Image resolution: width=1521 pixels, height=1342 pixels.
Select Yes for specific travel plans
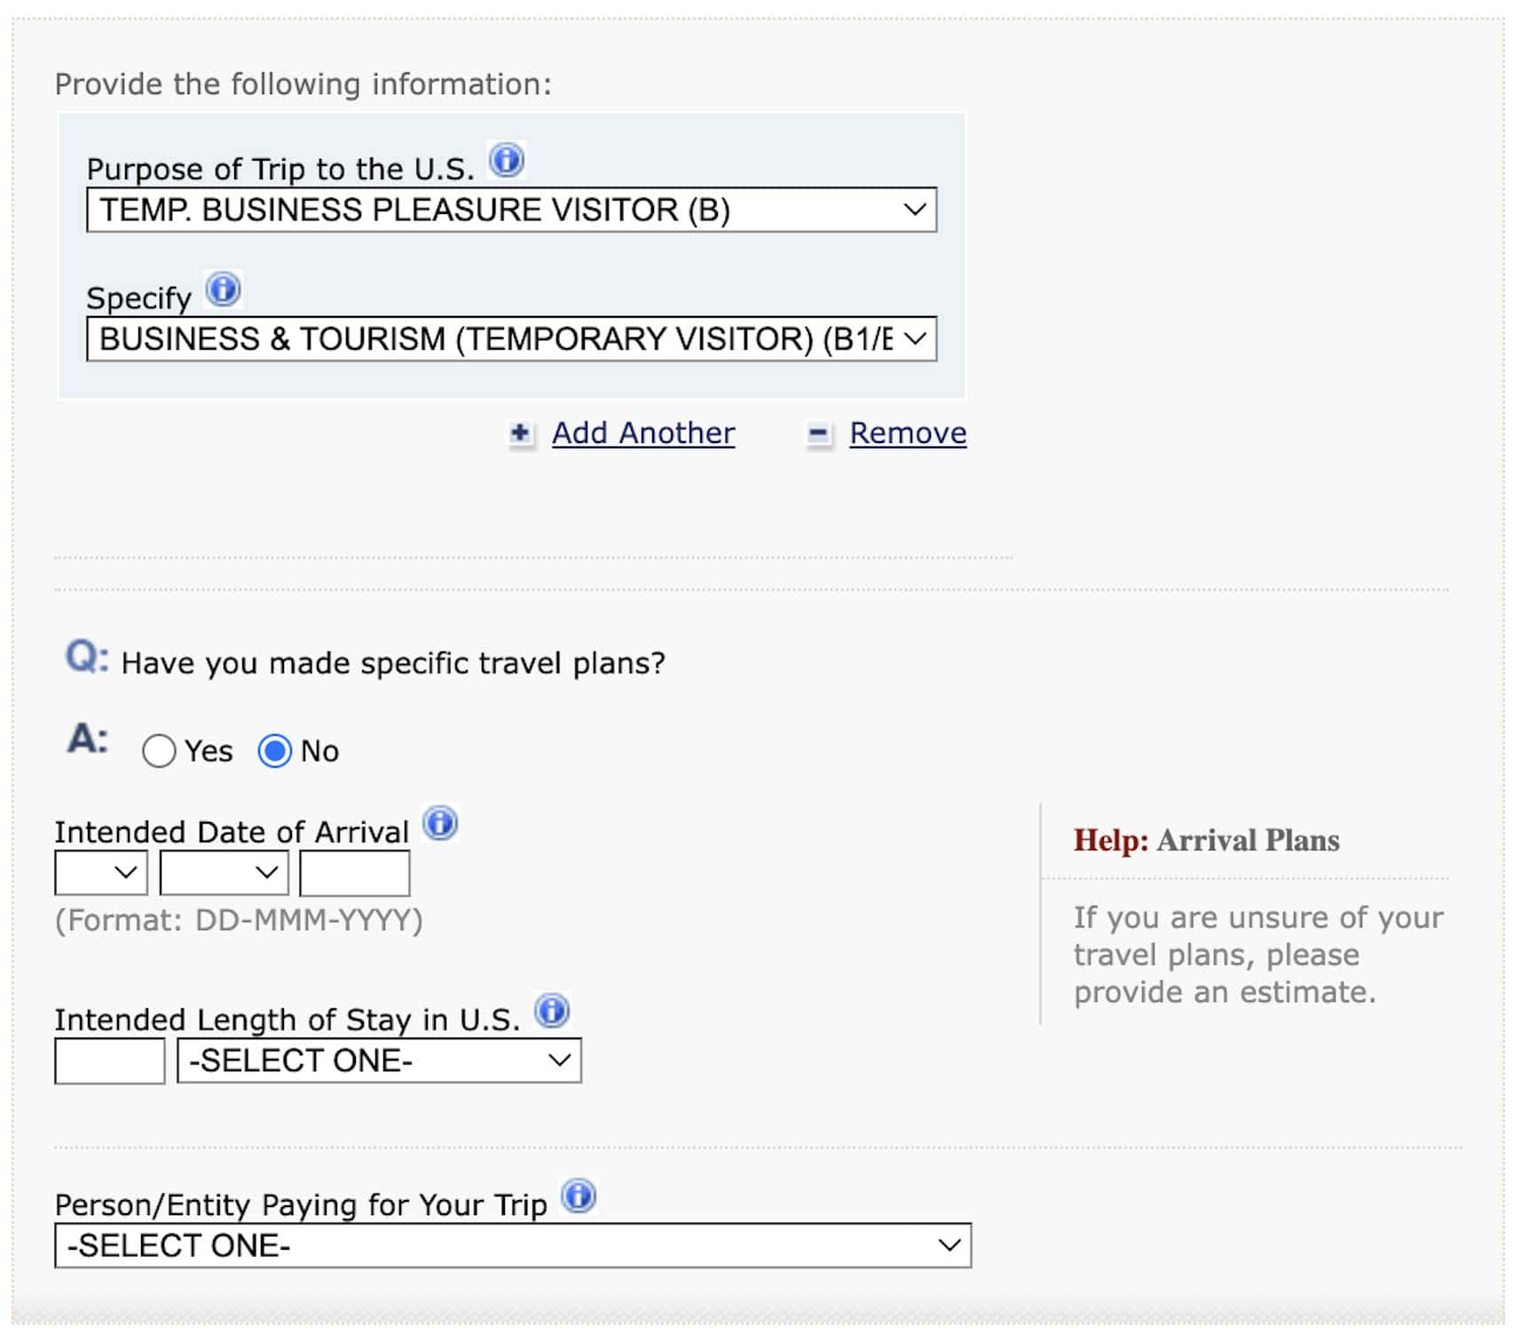point(158,751)
